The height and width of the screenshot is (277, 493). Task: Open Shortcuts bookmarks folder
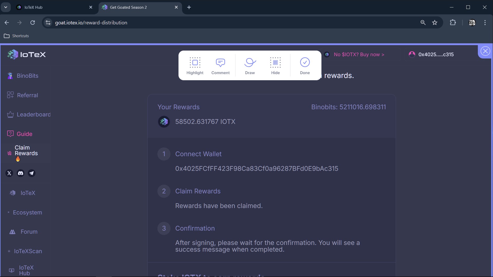point(16,36)
